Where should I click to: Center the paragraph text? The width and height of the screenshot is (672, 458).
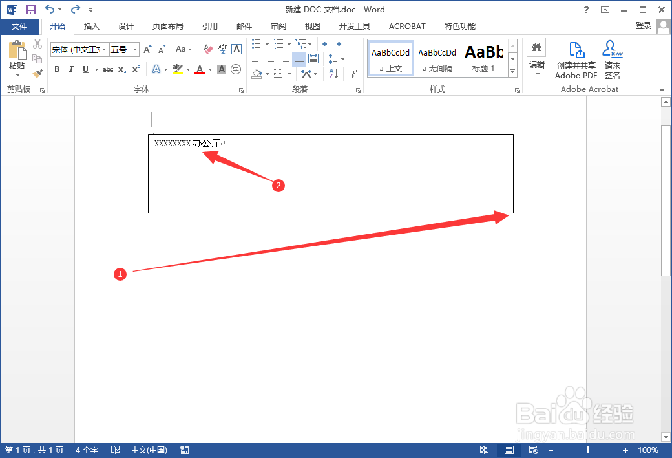point(271,59)
